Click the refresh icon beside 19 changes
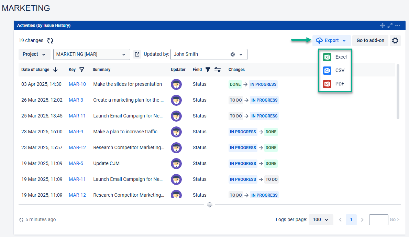Screen dimensions: 409x237 click(x=50, y=41)
